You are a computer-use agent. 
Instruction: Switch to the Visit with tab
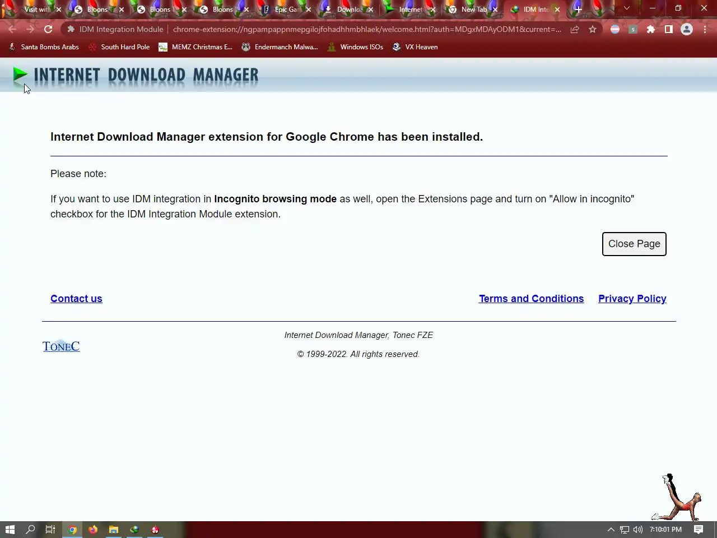click(36, 10)
